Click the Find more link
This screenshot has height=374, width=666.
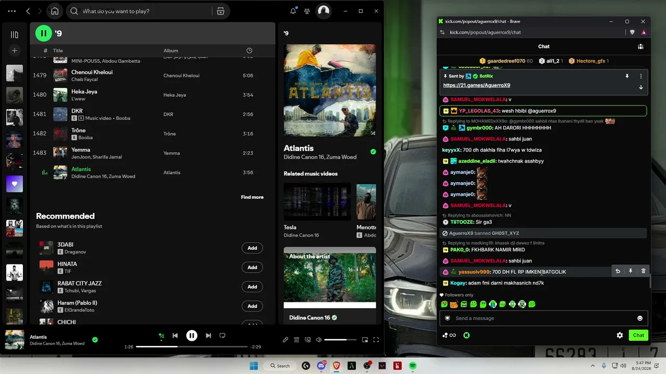click(252, 197)
